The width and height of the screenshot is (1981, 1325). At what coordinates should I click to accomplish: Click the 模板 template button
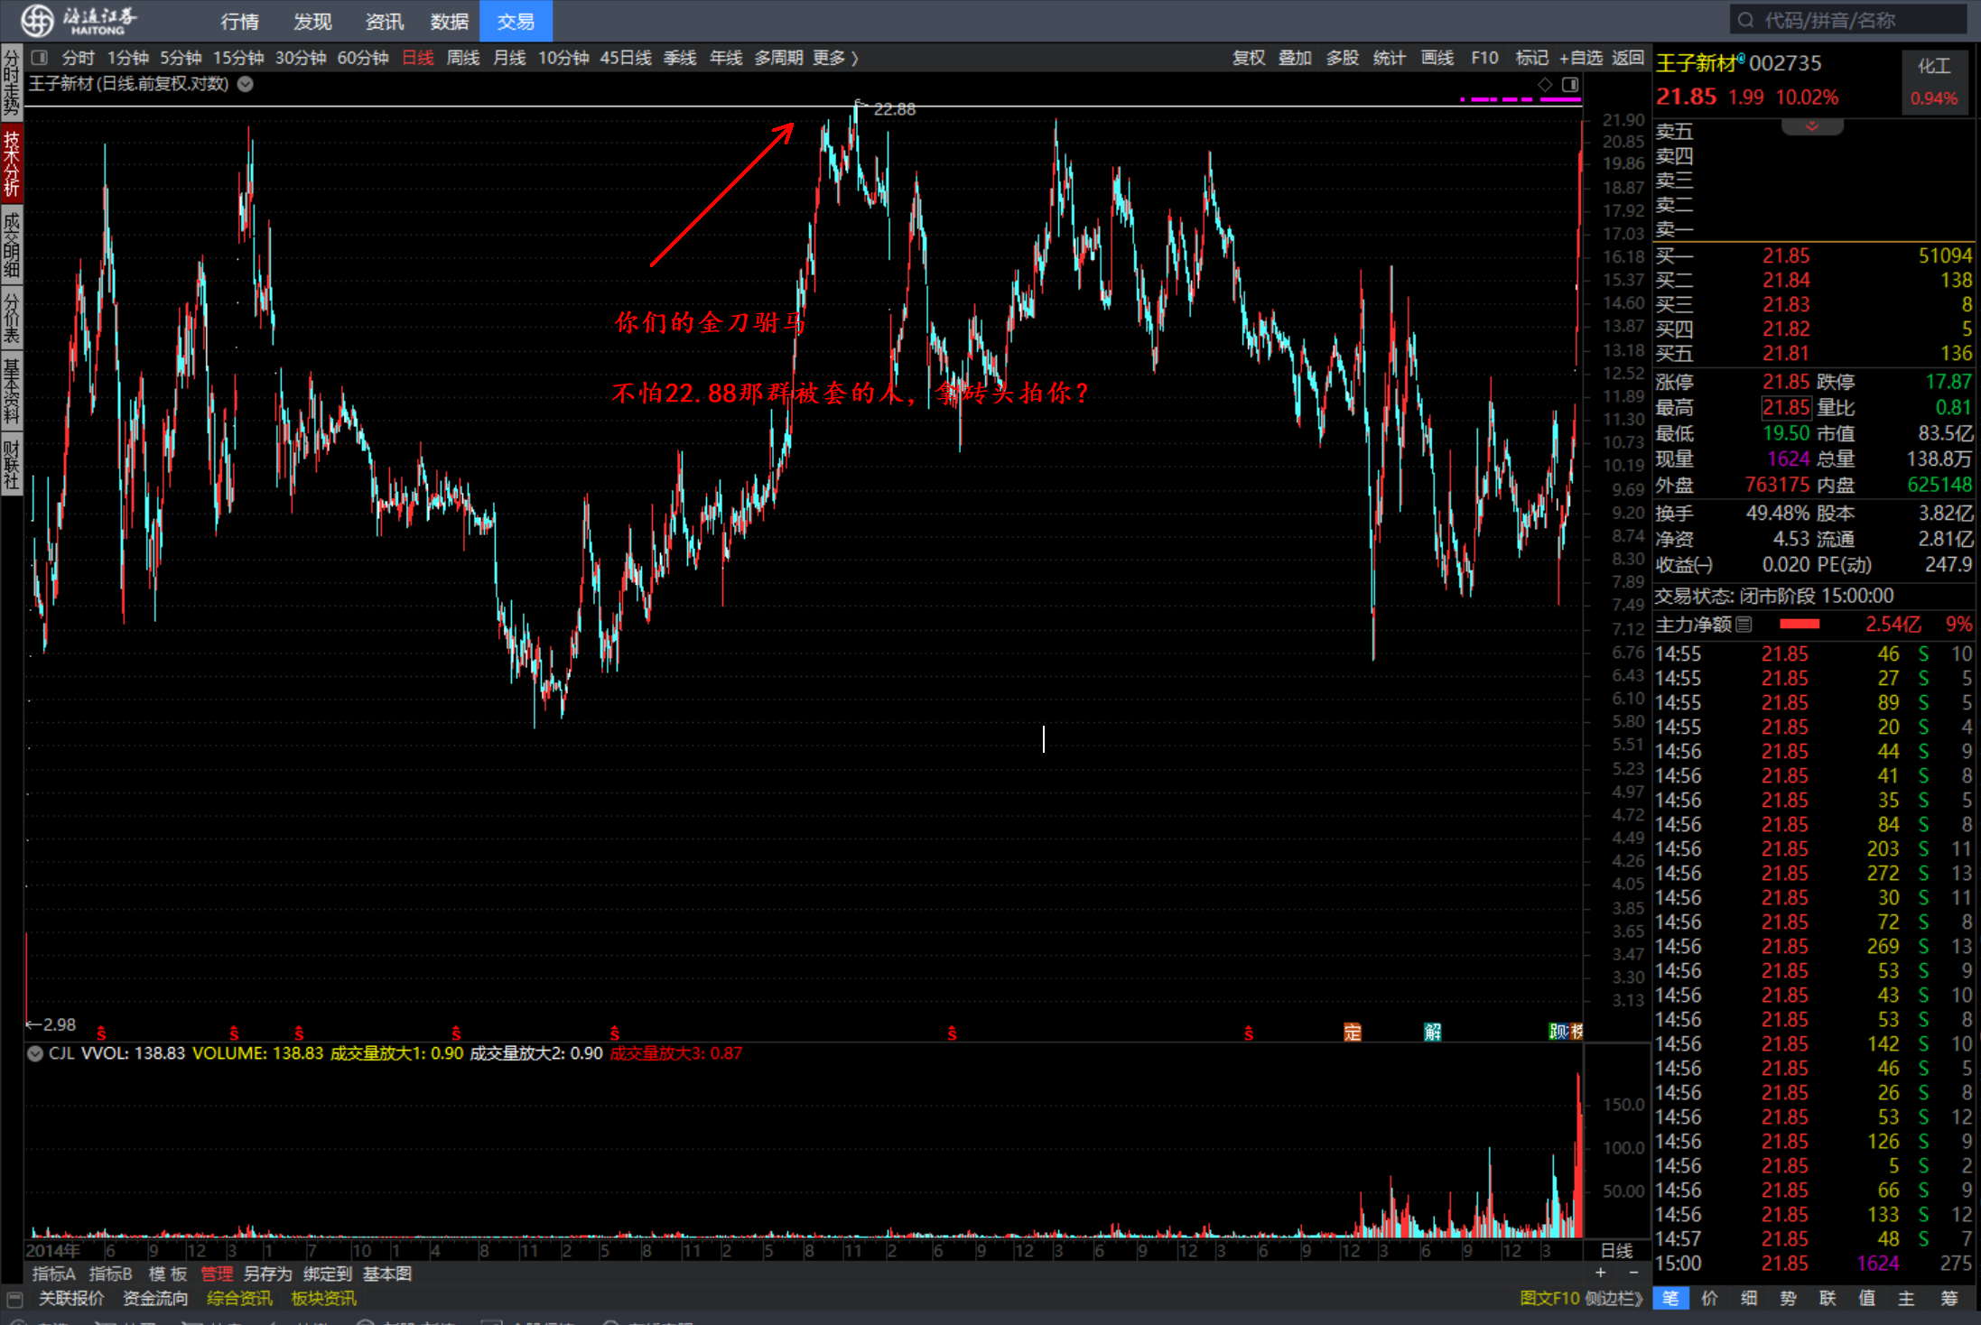pyautogui.click(x=168, y=1274)
